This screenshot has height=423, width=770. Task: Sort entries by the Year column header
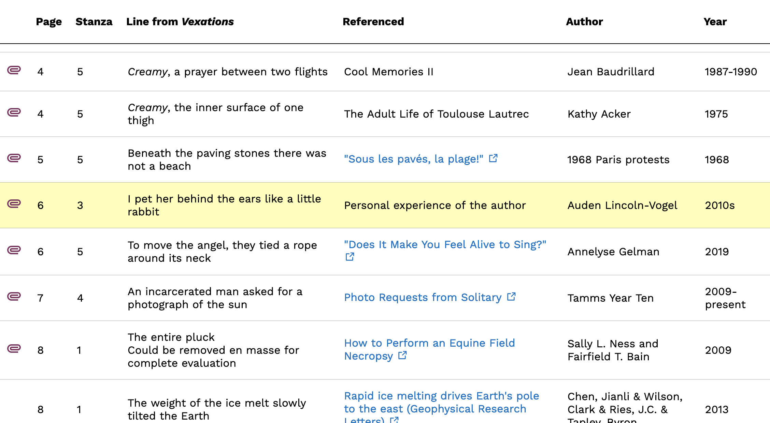715,22
